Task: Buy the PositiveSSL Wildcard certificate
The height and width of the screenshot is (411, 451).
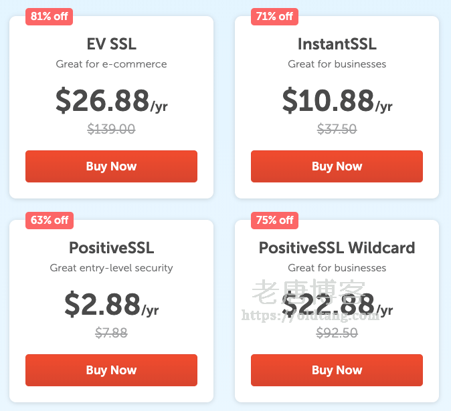Action: pos(337,370)
